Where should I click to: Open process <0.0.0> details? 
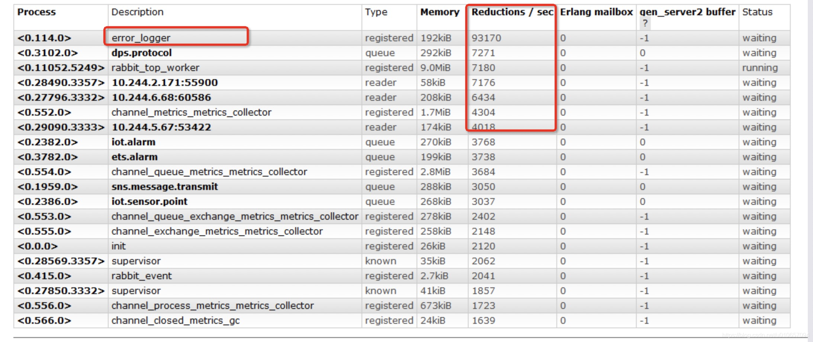click(38, 246)
